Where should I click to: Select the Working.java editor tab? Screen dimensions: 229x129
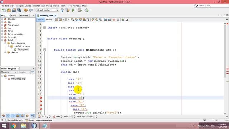[x=46, y=16]
